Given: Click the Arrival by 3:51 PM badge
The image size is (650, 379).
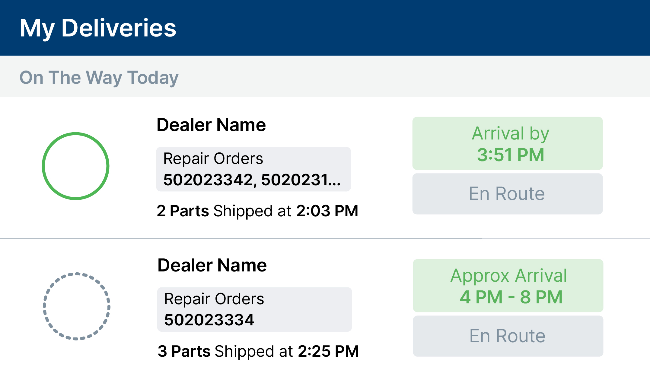Looking at the screenshot, I should (x=507, y=143).
